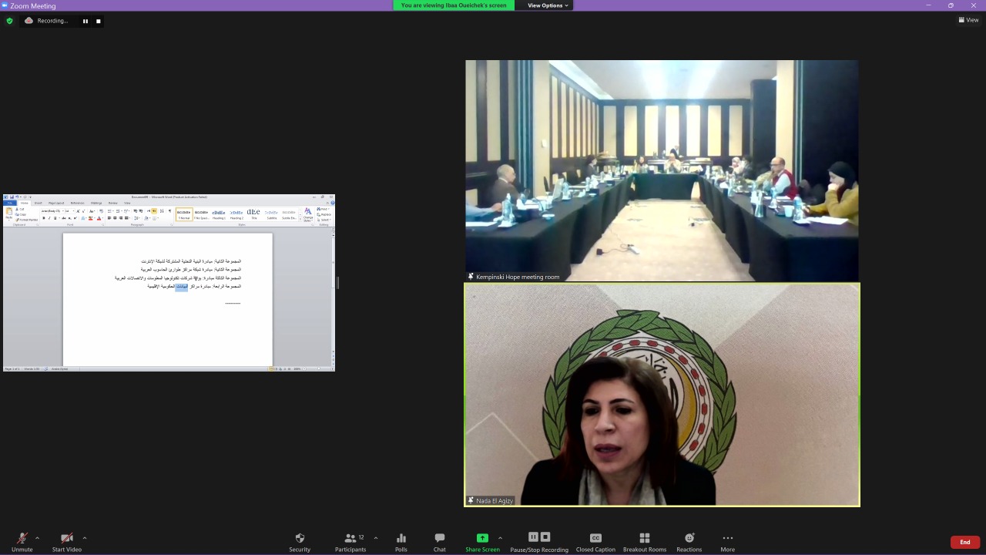This screenshot has height=555, width=986.
Task: Click the 'You are viewing' screen share banner
Action: click(x=454, y=5)
